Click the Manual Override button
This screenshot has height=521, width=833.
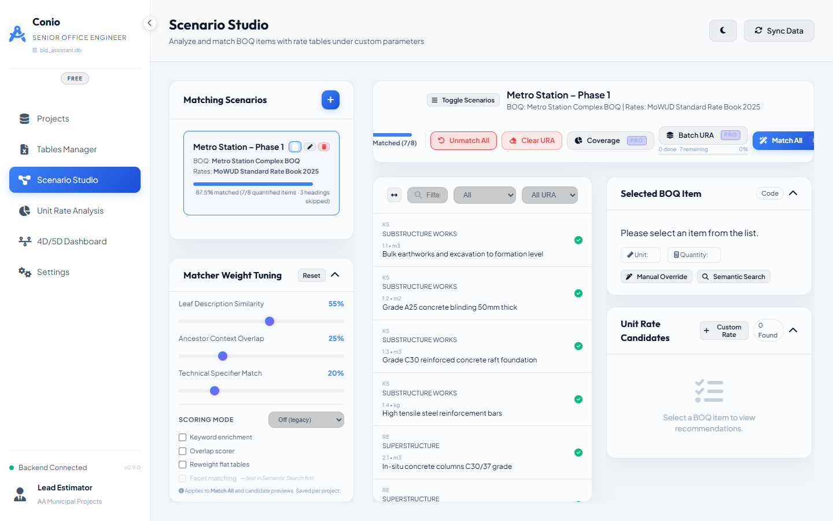pyautogui.click(x=657, y=277)
